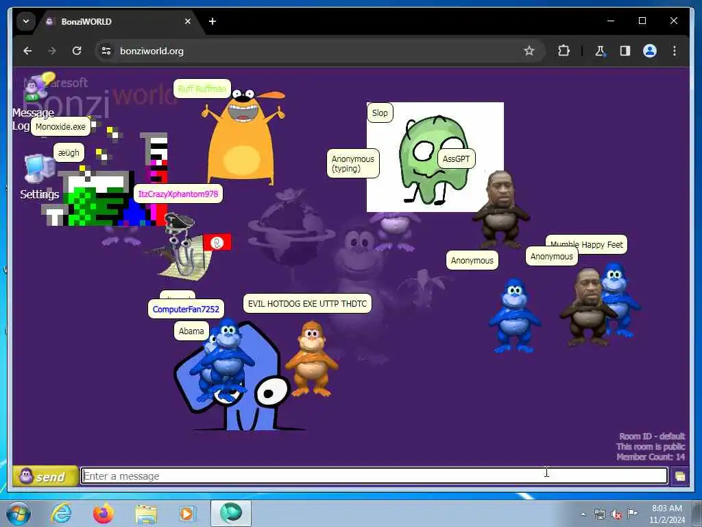Open the Extensions puzzle icon
Image resolution: width=702 pixels, height=527 pixels.
point(564,51)
